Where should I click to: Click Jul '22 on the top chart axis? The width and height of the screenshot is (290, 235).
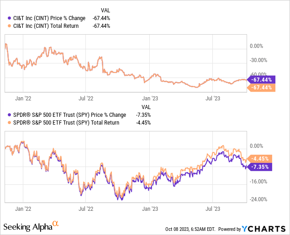(x=86, y=98)
